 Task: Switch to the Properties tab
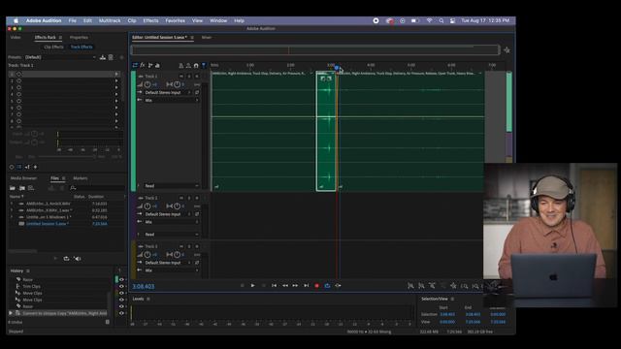point(79,37)
